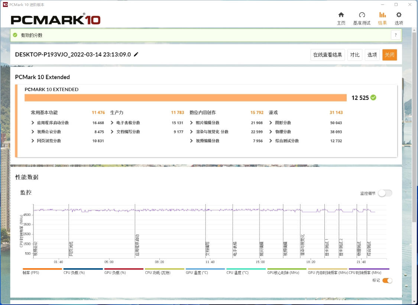This screenshot has width=418, height=305.
Task: Click the 文档编写 marker in chart
Action: click(208, 249)
